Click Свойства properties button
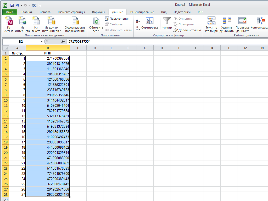Image resolution: width=268 pixels, height=201 pixels. click(114, 24)
